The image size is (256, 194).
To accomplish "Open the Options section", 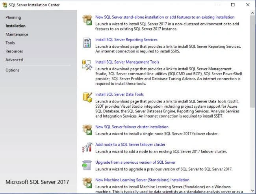I will tap(13, 70).
